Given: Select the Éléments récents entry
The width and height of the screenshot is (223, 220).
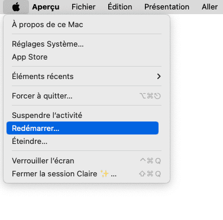Looking at the screenshot, I should point(82,76).
